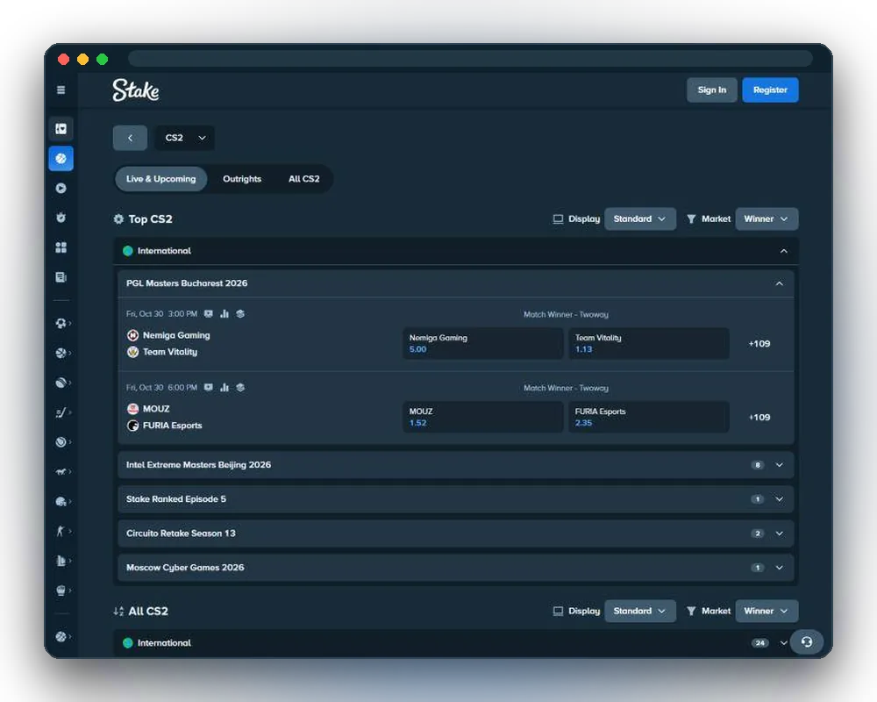This screenshot has height=702, width=877.
Task: Switch to the Outrights tab
Action: pos(242,179)
